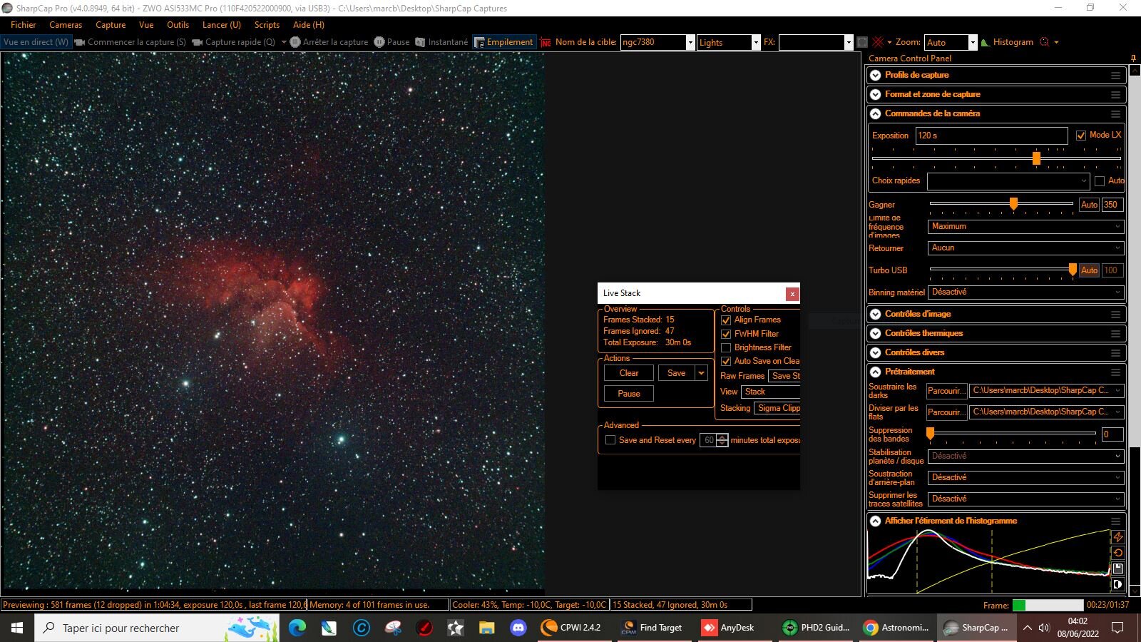This screenshot has height=642, width=1141.
Task: Open panel menu for Profils de capture
Action: [1115, 75]
